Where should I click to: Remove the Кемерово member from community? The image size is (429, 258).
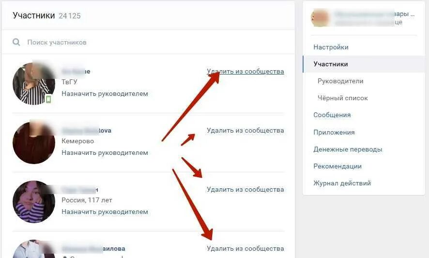point(245,131)
